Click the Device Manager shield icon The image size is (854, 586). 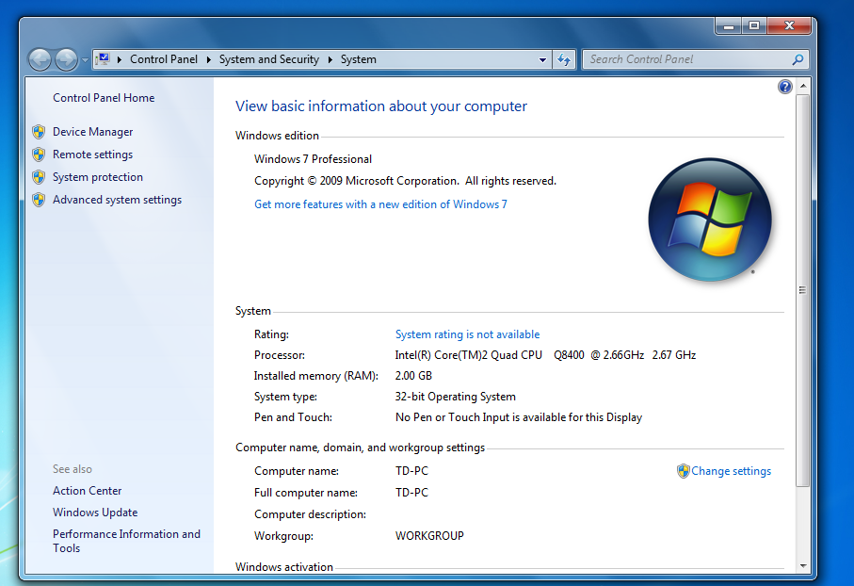(39, 132)
